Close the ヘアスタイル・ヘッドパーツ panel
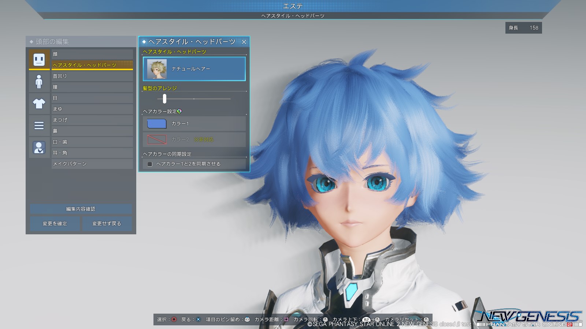This screenshot has height=329, width=586. point(244,42)
